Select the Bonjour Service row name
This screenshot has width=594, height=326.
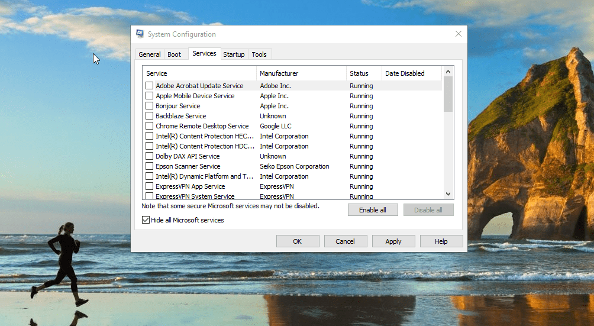tap(178, 106)
